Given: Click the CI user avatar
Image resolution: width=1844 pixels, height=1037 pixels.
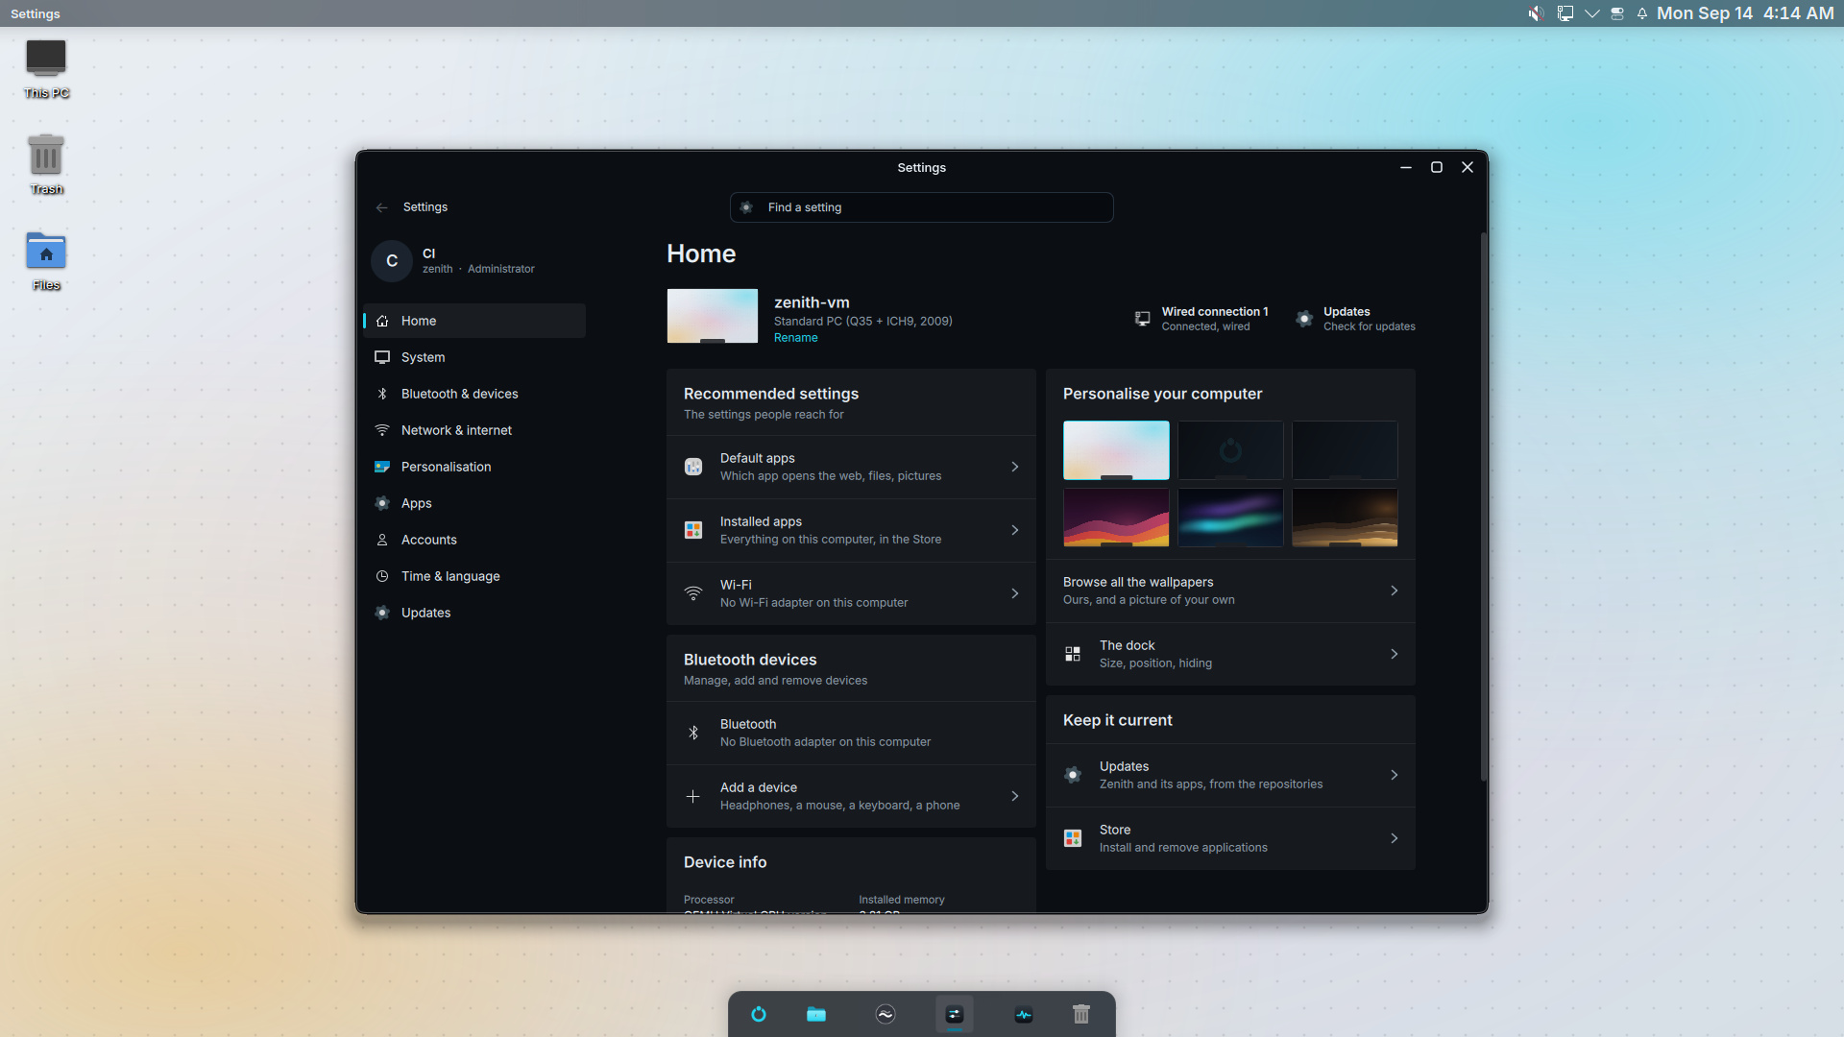Looking at the screenshot, I should pyautogui.click(x=392, y=261).
